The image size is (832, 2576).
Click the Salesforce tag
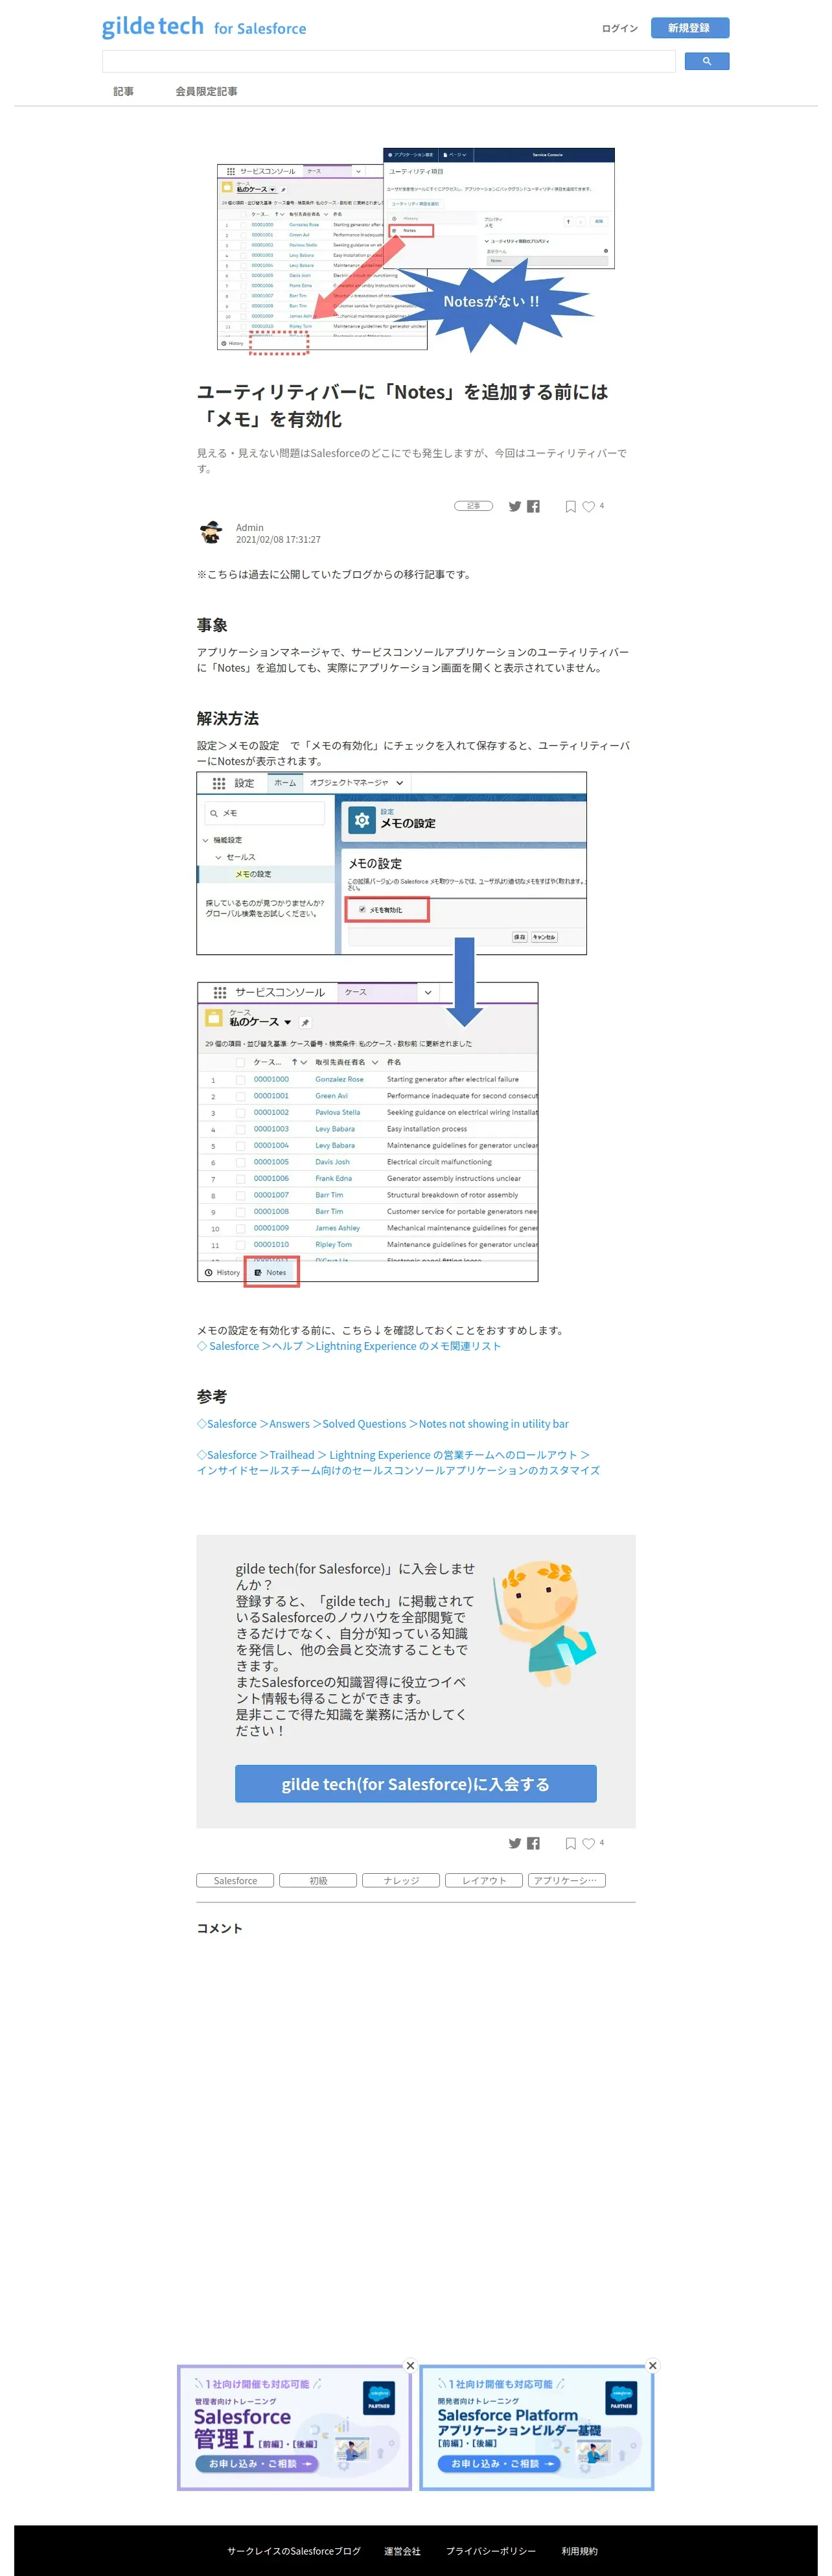click(x=236, y=1880)
